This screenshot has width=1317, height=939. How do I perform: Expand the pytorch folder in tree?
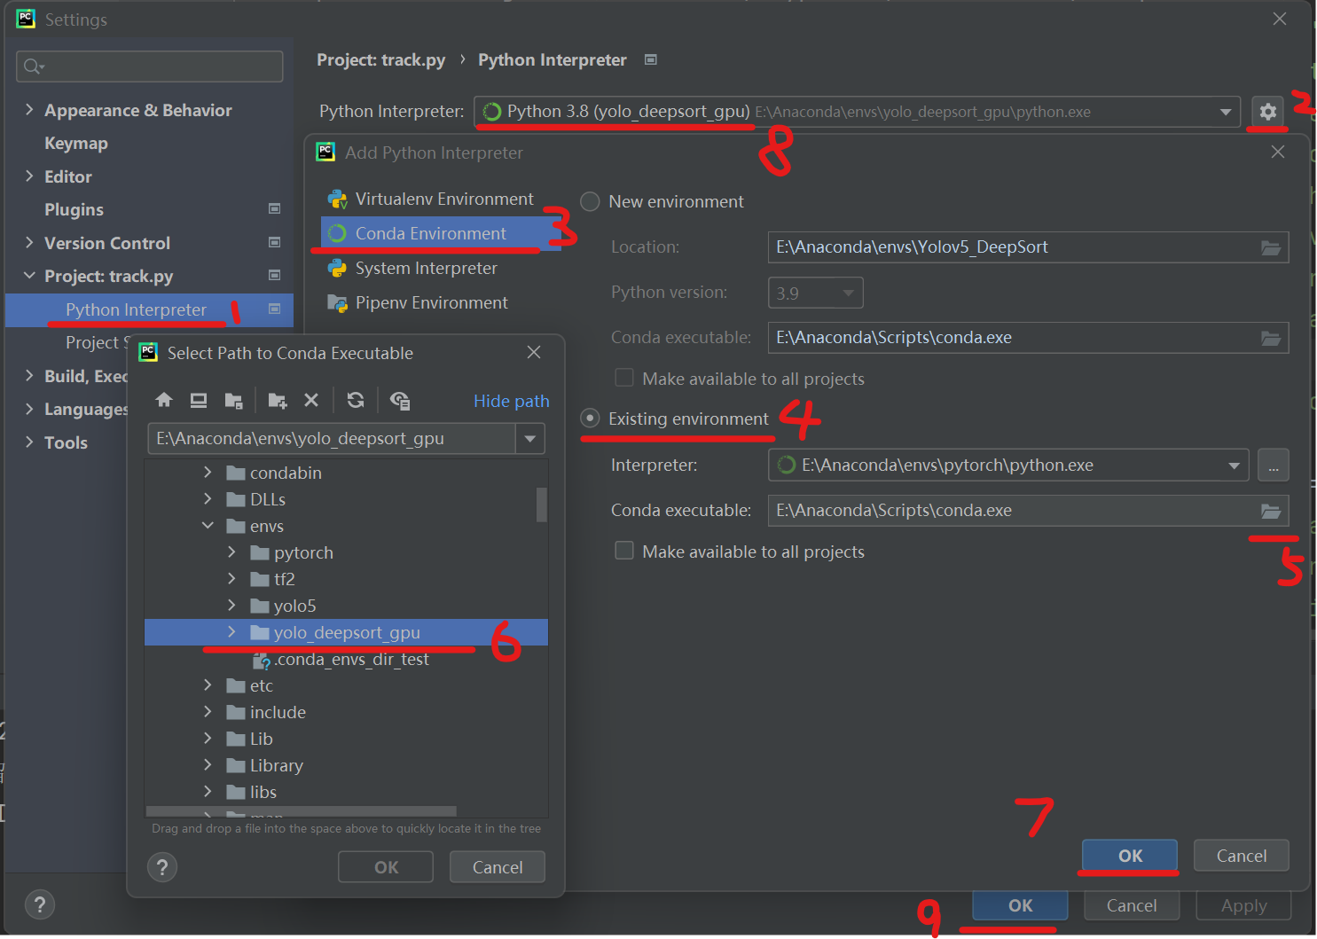point(231,552)
